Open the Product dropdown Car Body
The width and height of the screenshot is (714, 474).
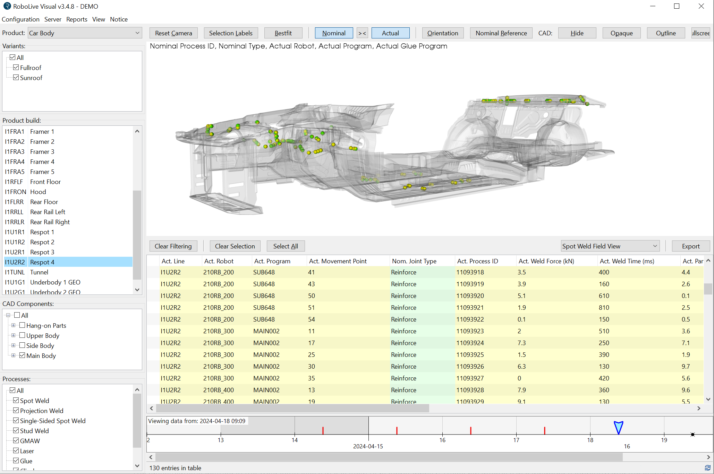(x=85, y=33)
